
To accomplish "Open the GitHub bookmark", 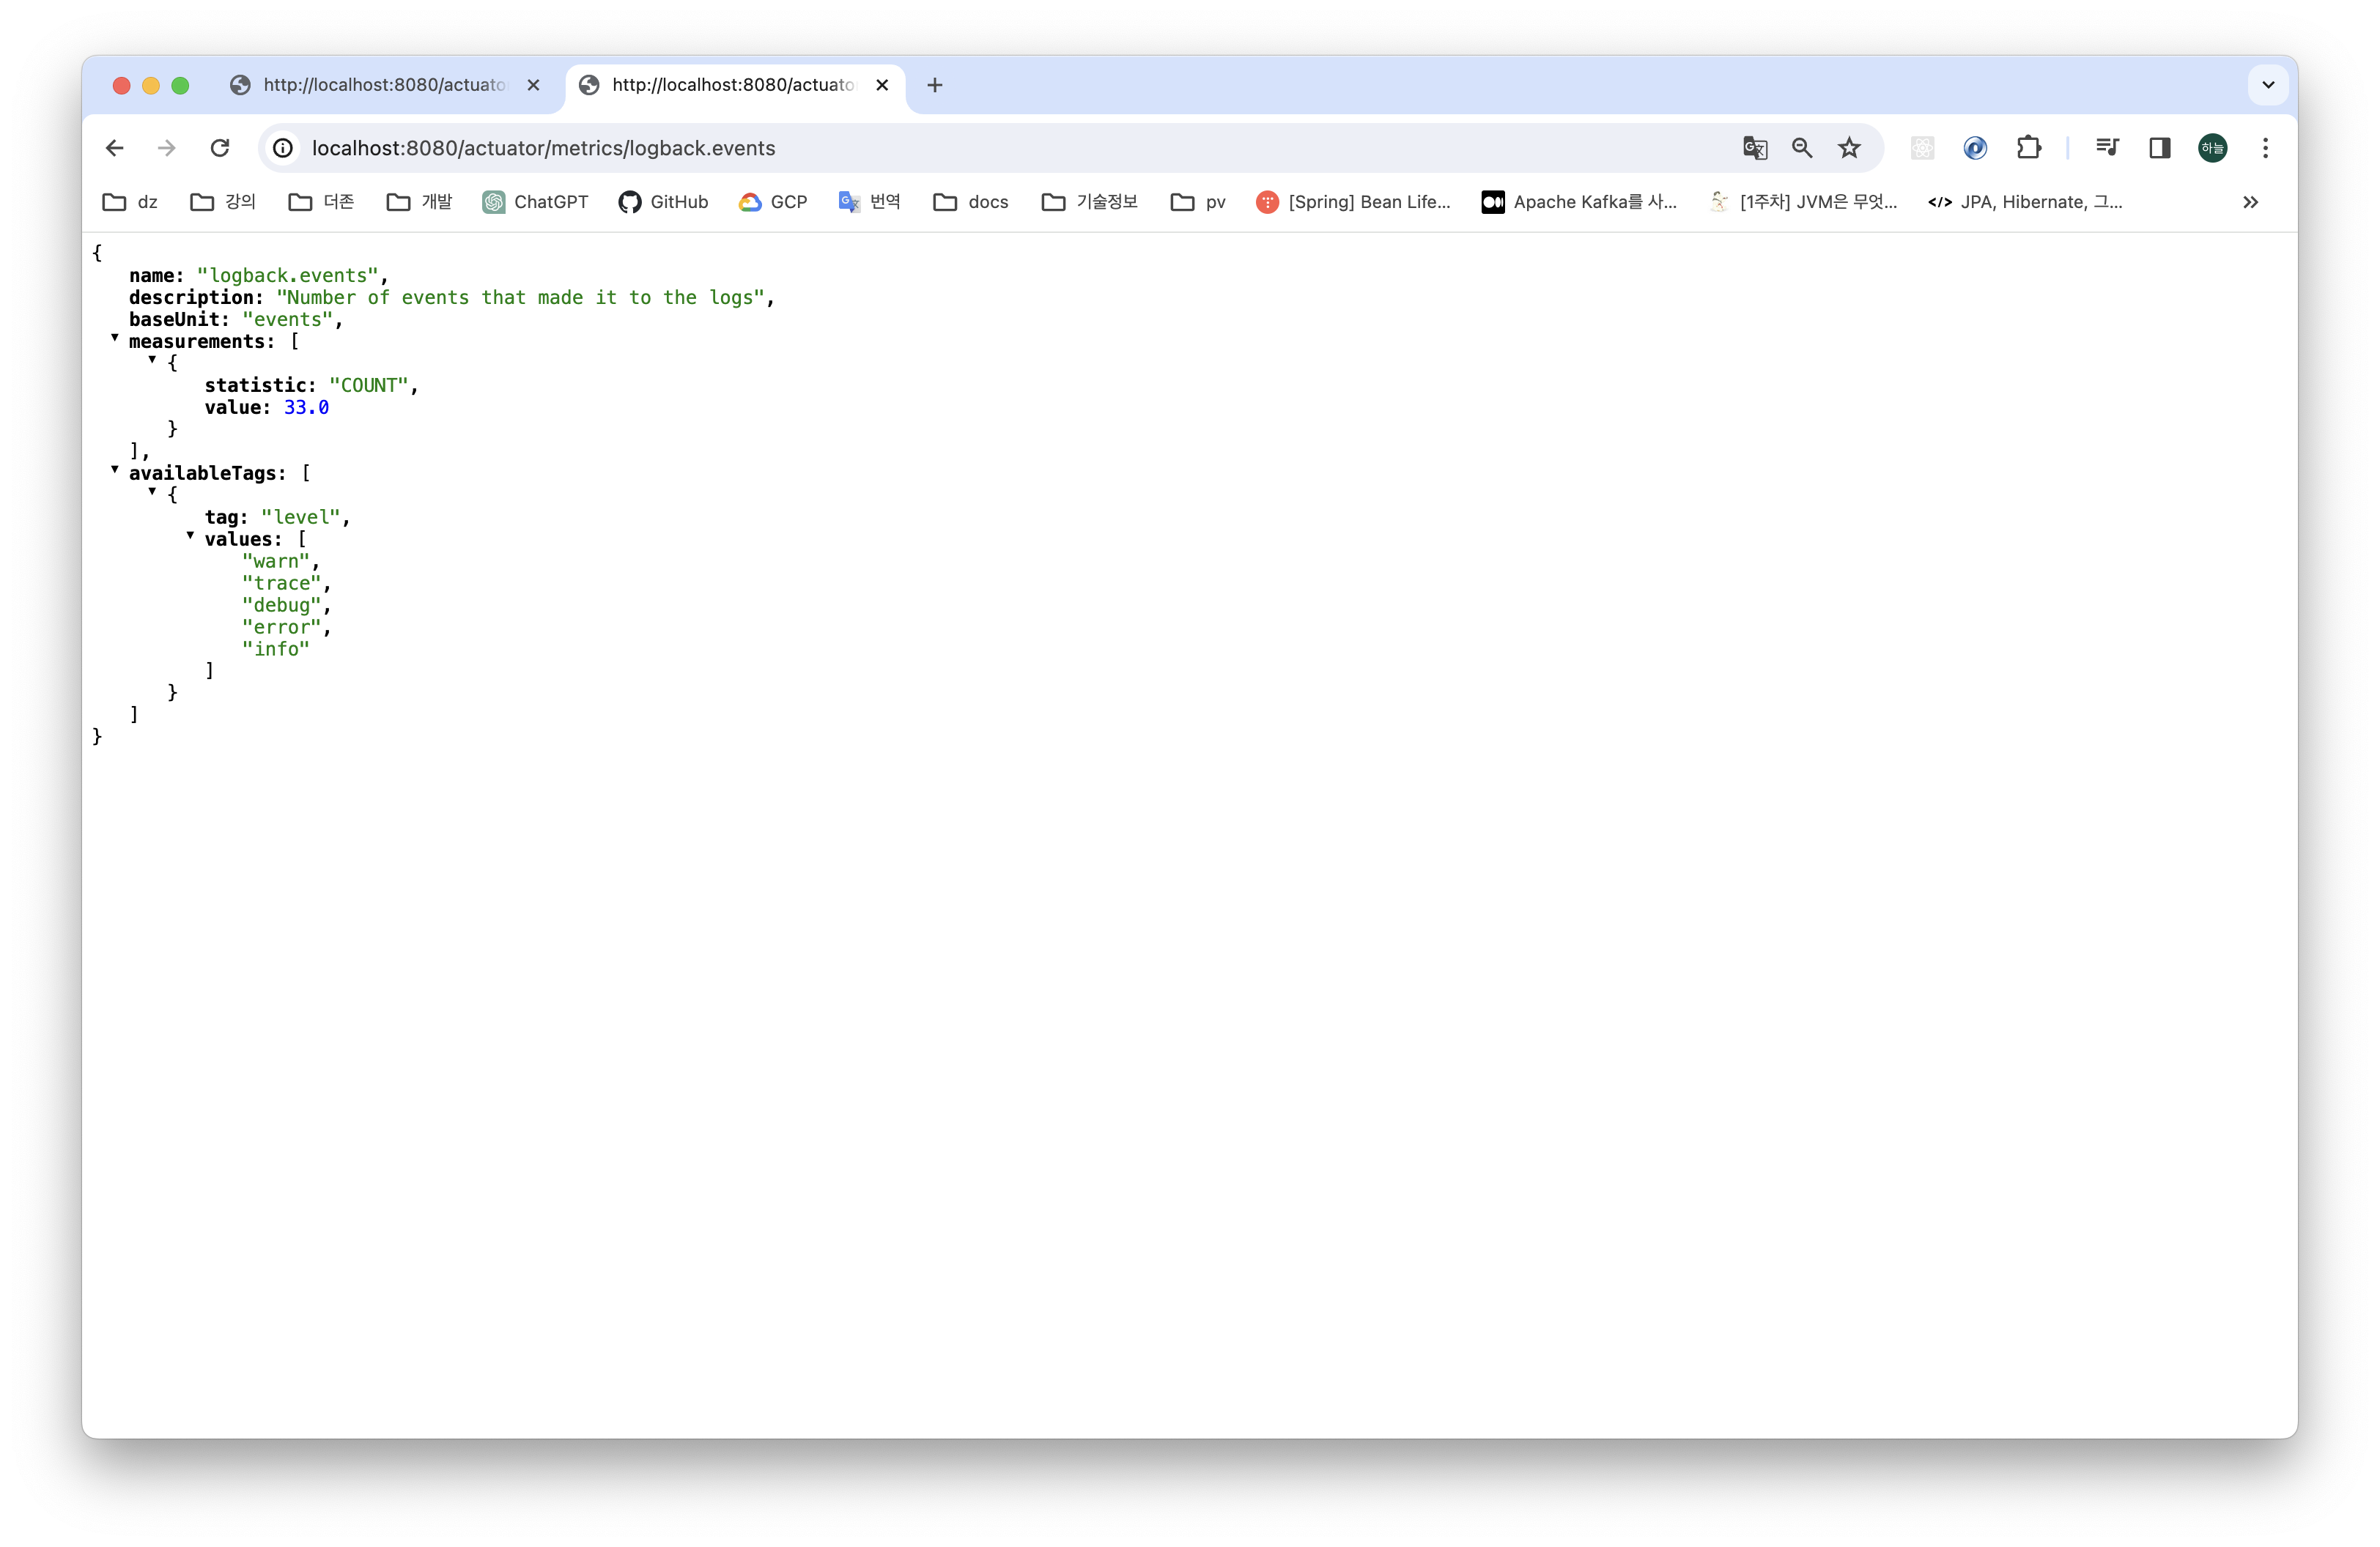I will 664,202.
